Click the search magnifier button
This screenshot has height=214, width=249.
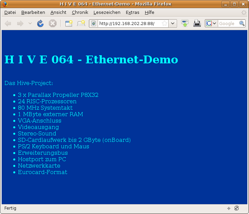point(242,23)
